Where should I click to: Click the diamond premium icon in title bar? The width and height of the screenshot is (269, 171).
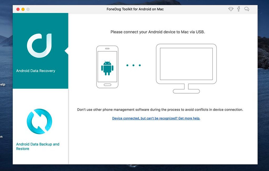tap(231, 9)
